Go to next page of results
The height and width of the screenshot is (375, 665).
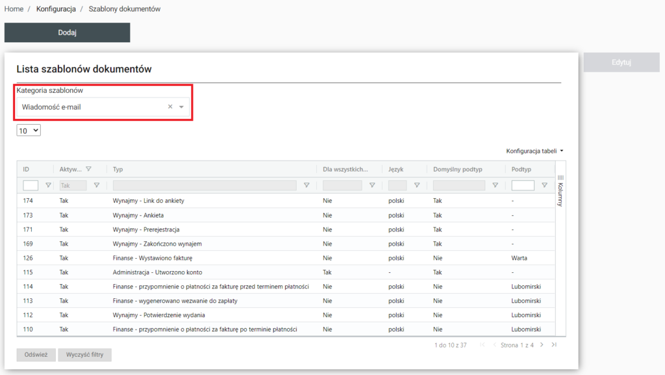point(542,345)
